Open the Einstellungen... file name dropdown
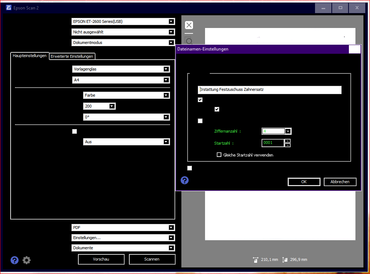370x274 pixels. [123, 238]
